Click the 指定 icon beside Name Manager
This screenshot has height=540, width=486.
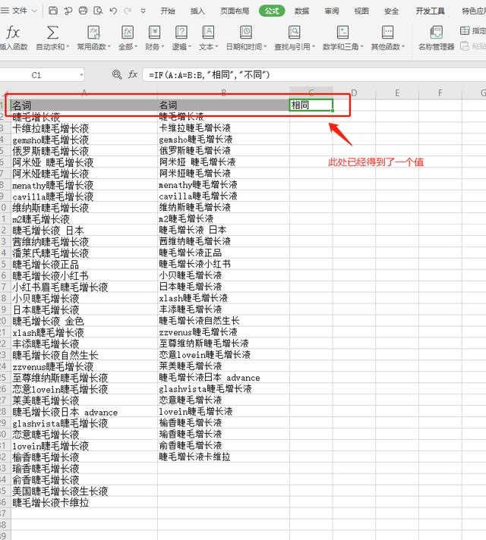click(x=465, y=30)
